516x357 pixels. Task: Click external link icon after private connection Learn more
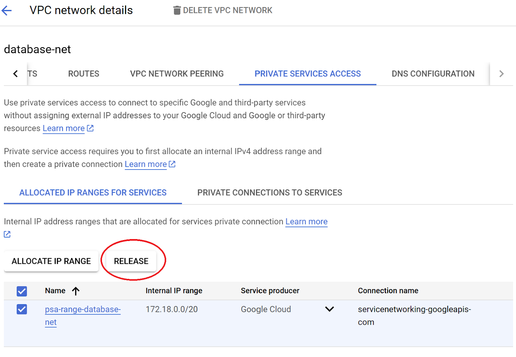pos(172,164)
